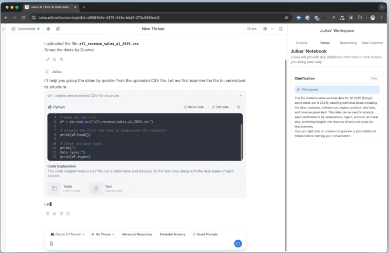389x253 pixels.
Task: Attach a file using the paperclip icon
Action: click(51, 243)
